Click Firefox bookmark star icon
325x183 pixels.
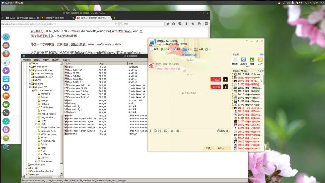pos(168,24)
